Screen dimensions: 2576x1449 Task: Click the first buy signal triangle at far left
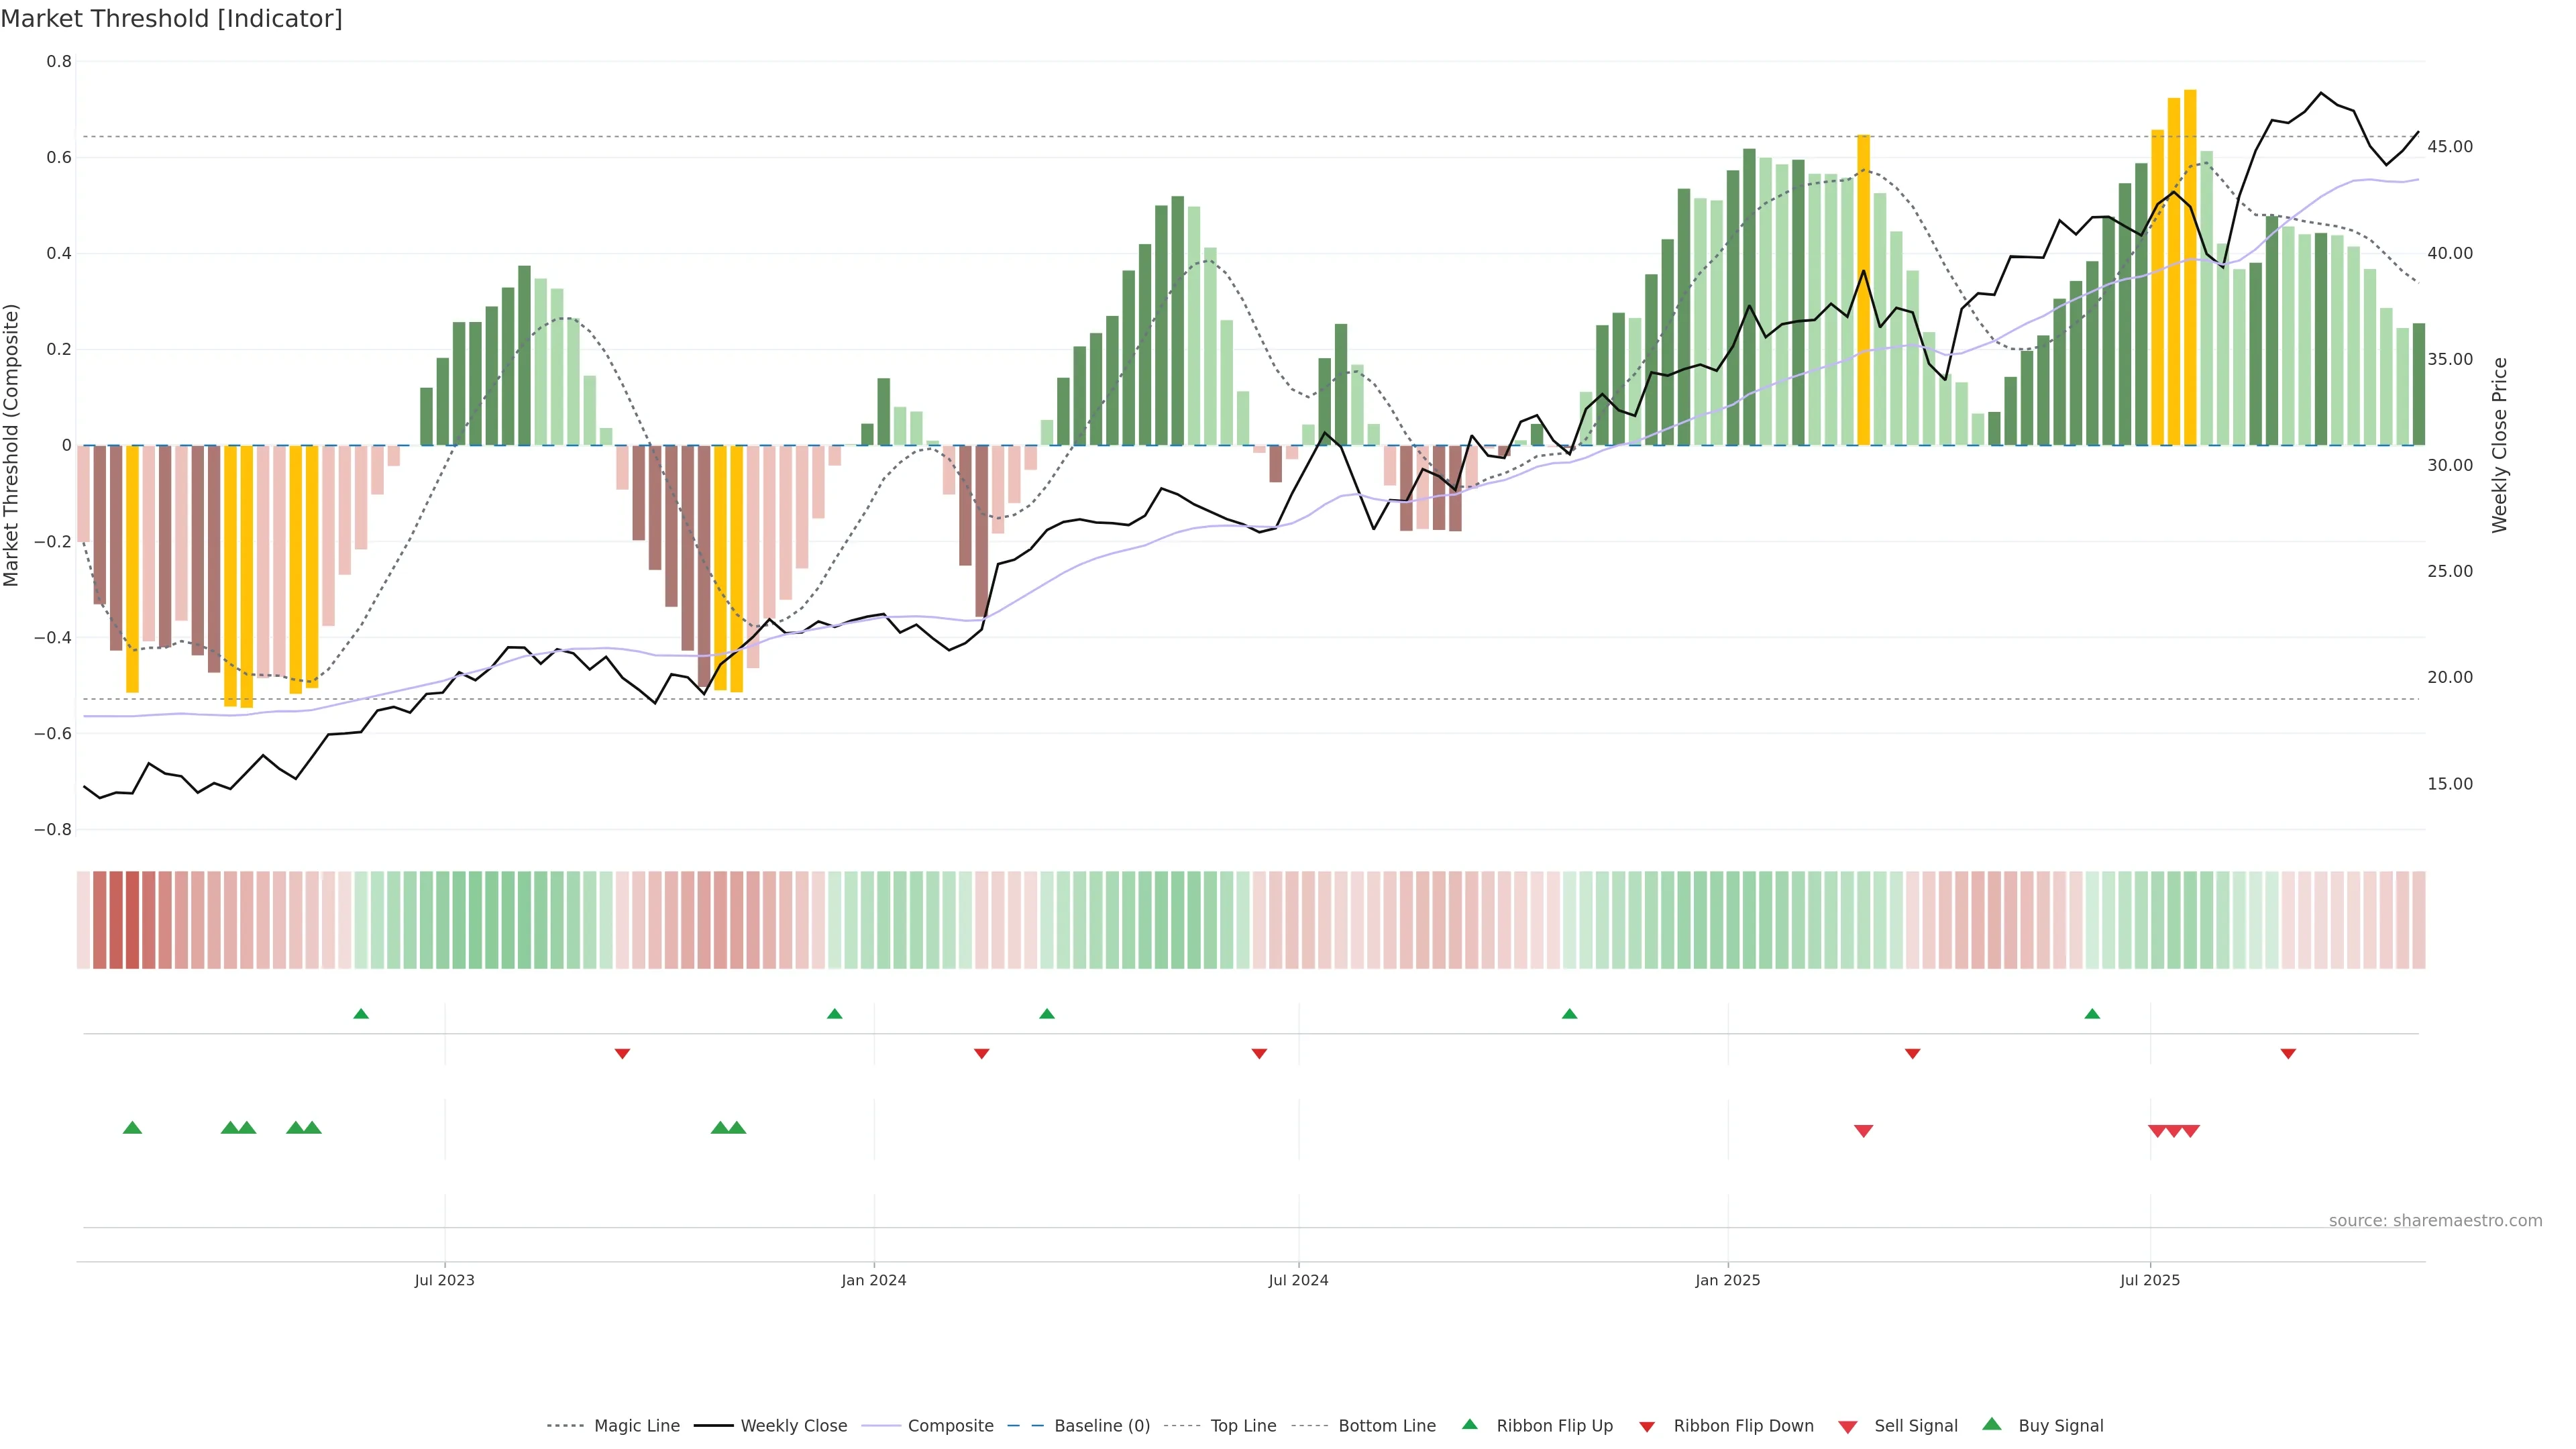pos(132,1128)
